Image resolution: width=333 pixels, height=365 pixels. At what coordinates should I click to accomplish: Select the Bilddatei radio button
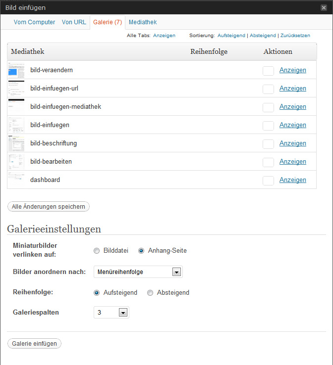click(x=97, y=251)
